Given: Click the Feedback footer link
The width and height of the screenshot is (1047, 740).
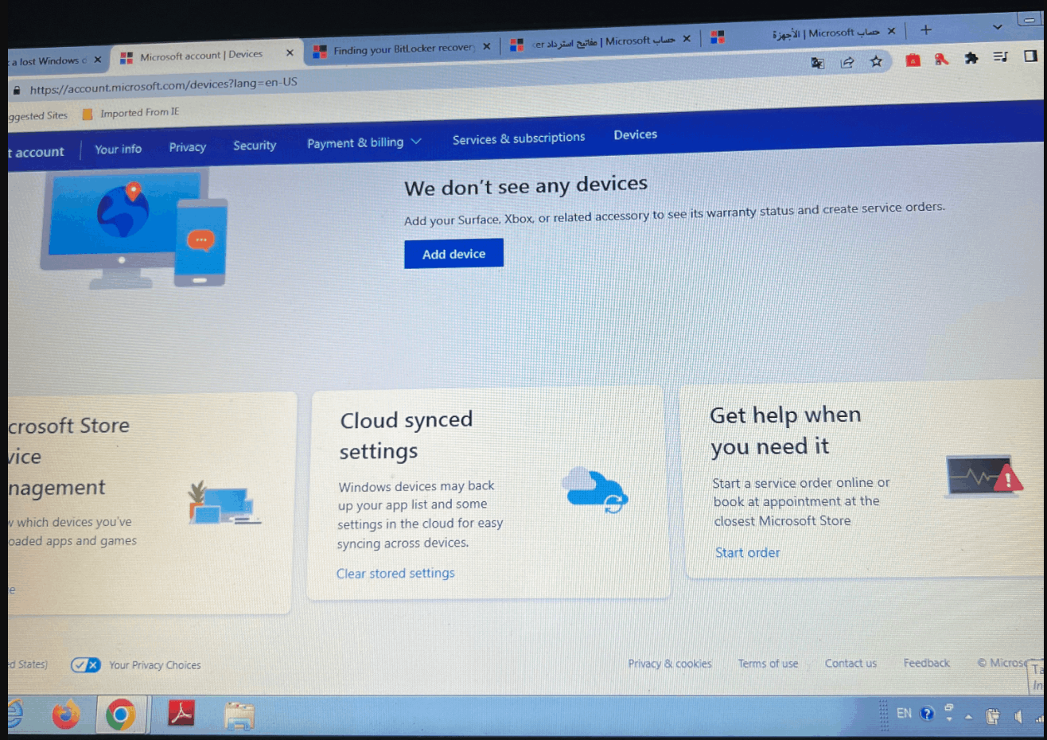Looking at the screenshot, I should coord(926,663).
